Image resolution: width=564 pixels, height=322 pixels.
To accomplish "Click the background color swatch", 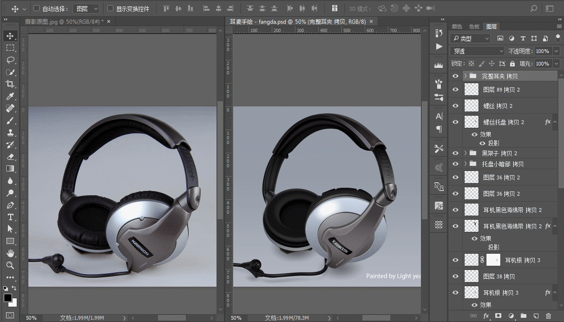I will pyautogui.click(x=13, y=303).
